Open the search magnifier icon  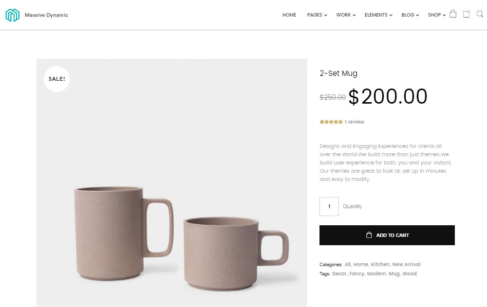(480, 14)
